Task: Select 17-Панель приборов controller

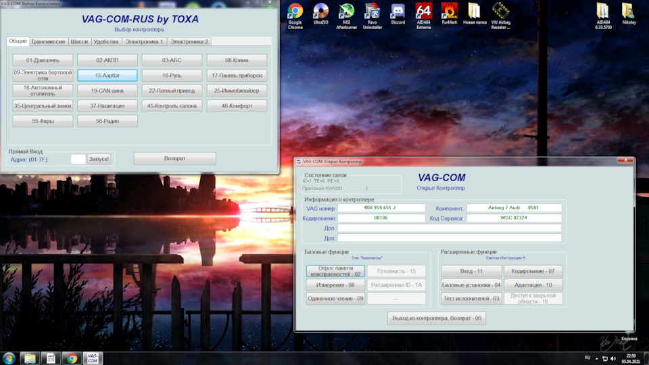Action: 237,75
